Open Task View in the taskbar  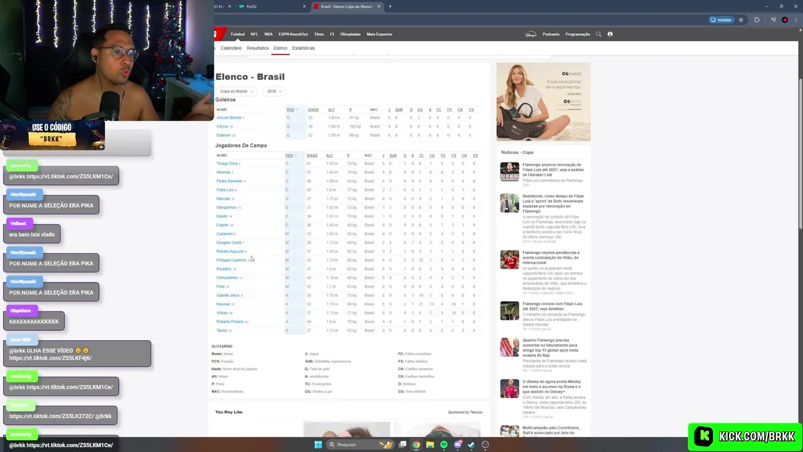[x=402, y=444]
